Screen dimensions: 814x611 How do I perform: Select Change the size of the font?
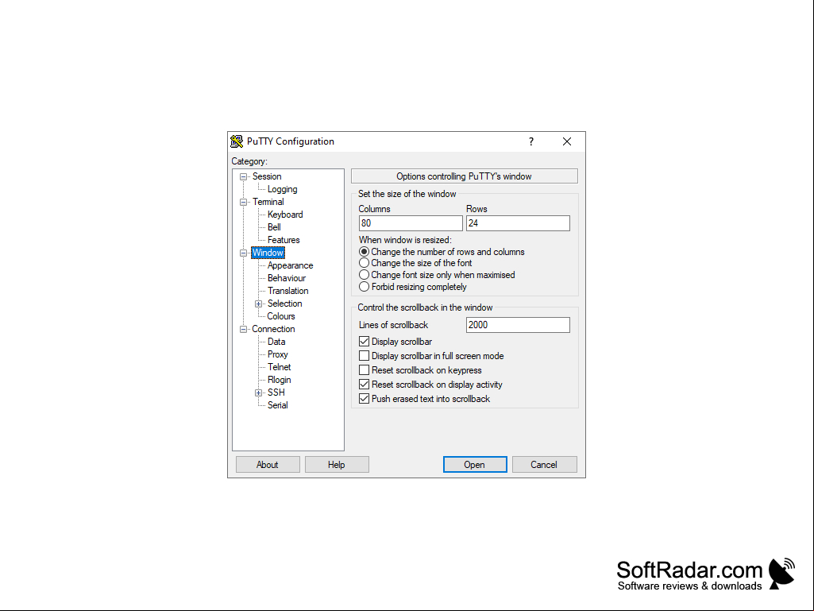(416, 264)
